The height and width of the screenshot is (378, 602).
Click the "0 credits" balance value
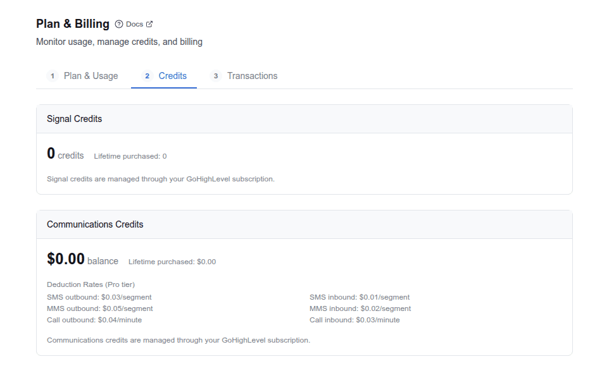(66, 154)
